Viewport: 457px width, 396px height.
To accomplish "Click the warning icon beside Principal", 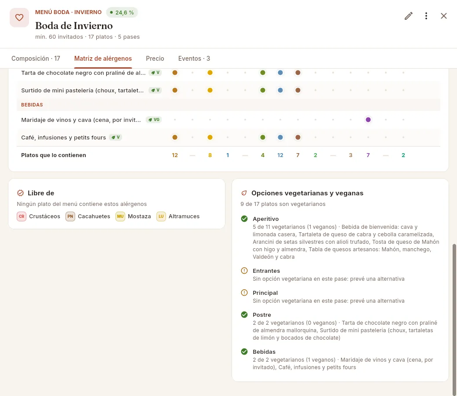I will (x=244, y=293).
